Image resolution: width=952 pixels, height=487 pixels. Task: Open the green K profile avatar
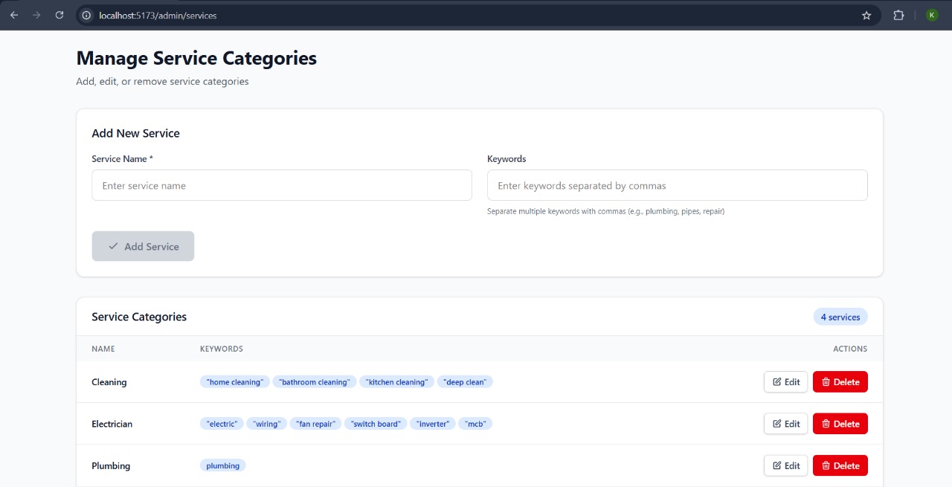tap(932, 15)
